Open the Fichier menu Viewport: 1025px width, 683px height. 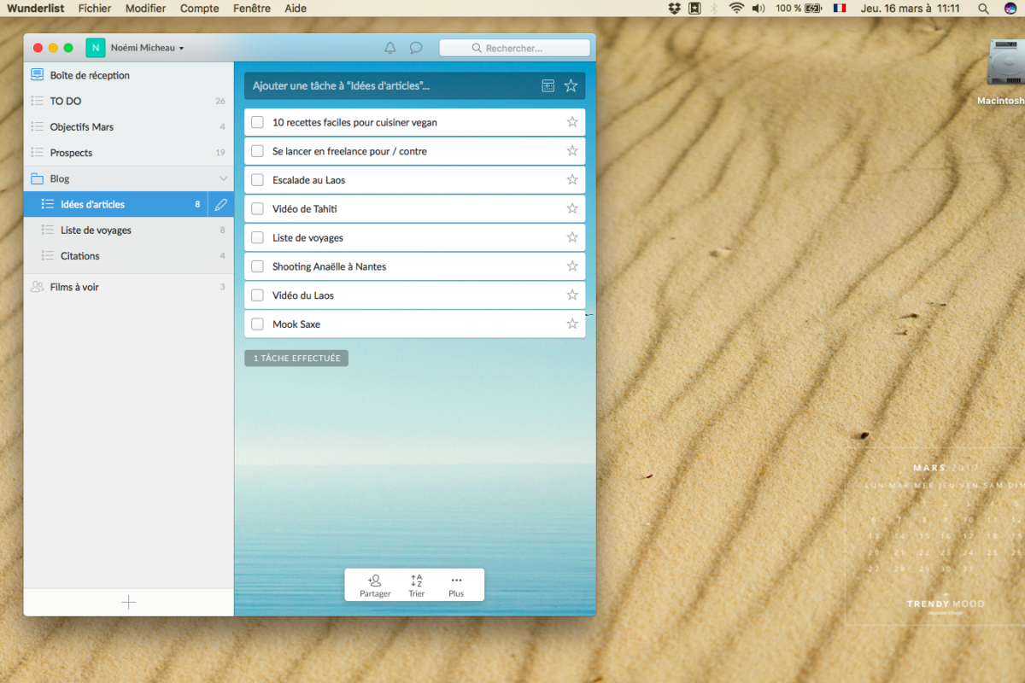click(95, 9)
